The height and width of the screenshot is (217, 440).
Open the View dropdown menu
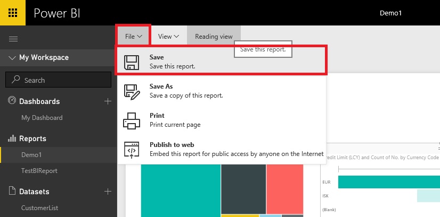168,37
